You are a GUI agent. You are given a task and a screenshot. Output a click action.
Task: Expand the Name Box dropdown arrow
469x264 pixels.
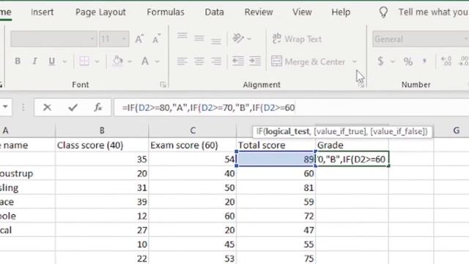click(x=5, y=107)
